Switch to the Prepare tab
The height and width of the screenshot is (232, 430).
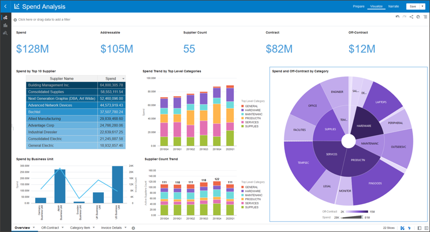pyautogui.click(x=358, y=6)
